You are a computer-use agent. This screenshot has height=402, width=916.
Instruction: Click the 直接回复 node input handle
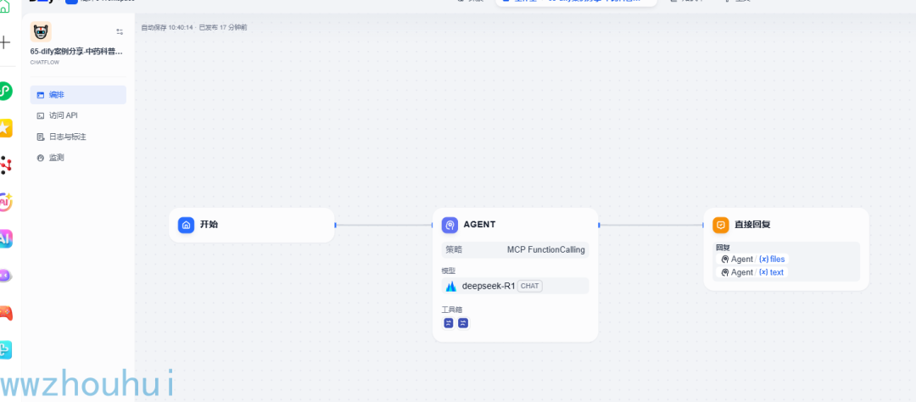pos(703,225)
